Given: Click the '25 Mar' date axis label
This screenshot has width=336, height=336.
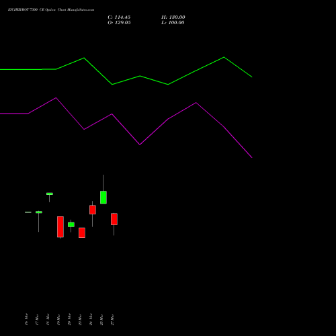Looking at the screenshot, I should 101,319.
